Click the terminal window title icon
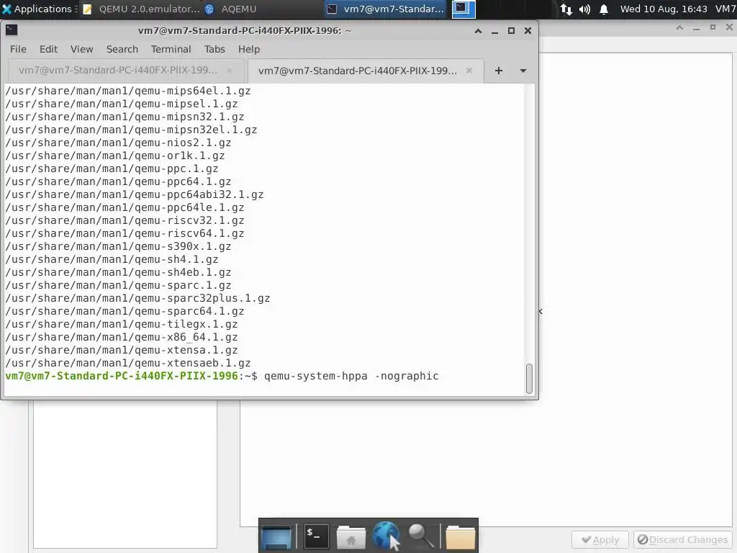737x553 pixels. (x=12, y=30)
